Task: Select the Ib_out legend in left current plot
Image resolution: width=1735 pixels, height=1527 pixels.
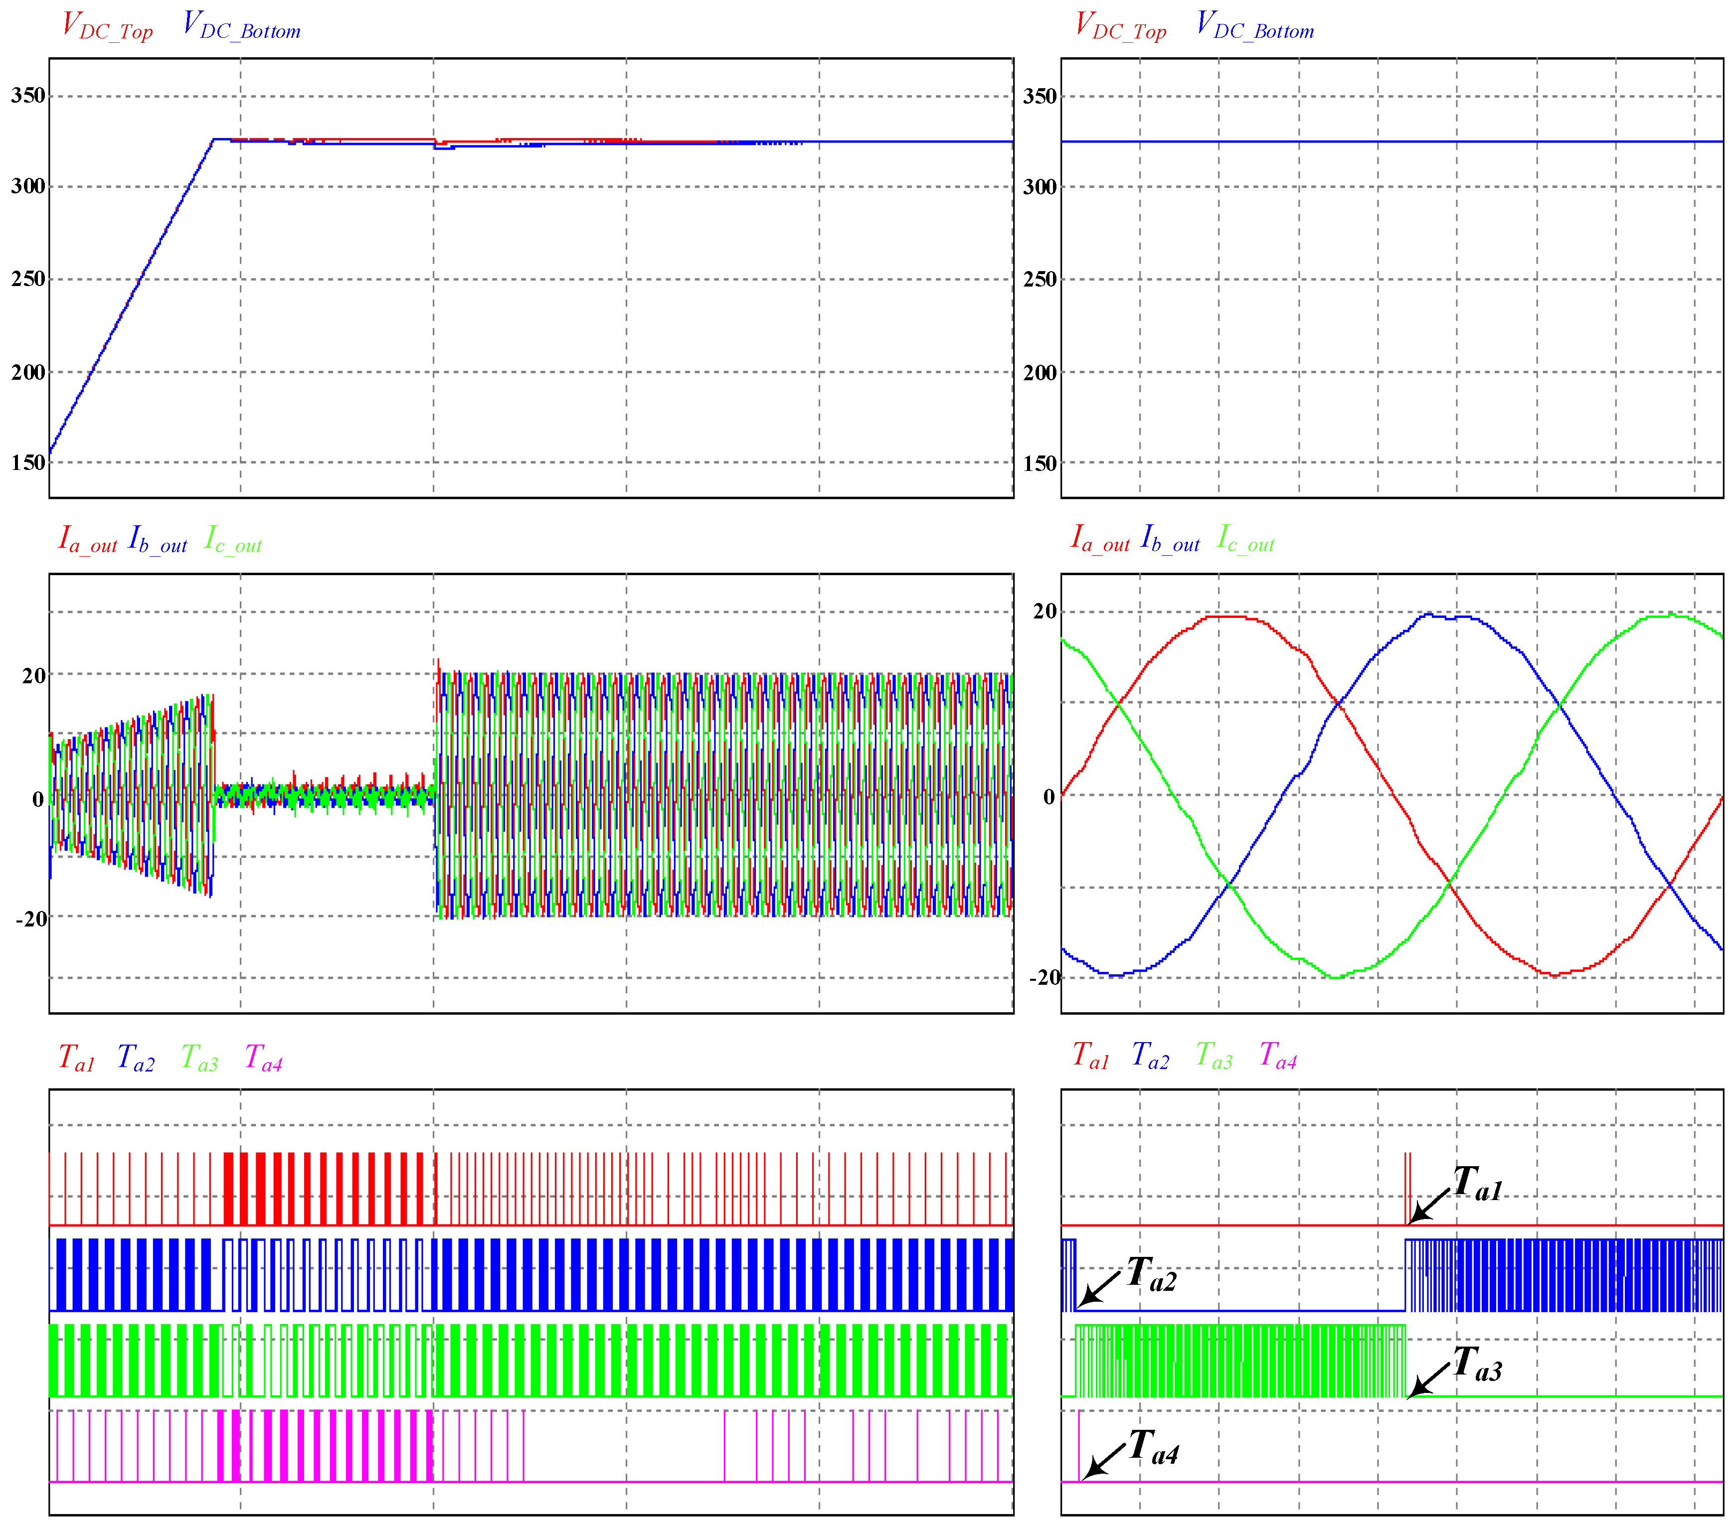Action: click(158, 540)
